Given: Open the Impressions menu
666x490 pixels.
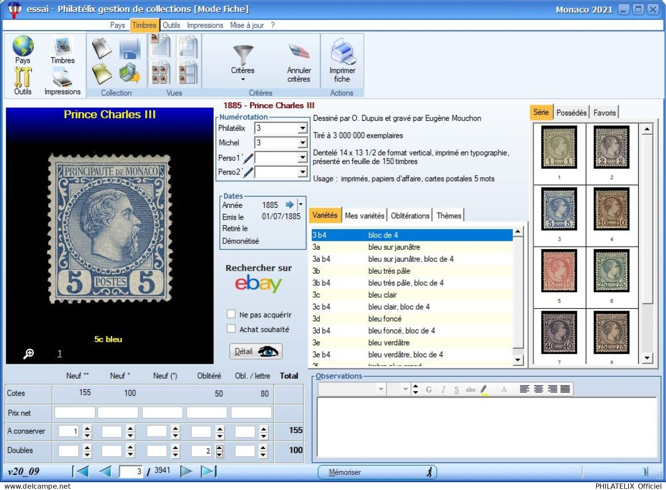Looking at the screenshot, I should (x=205, y=25).
